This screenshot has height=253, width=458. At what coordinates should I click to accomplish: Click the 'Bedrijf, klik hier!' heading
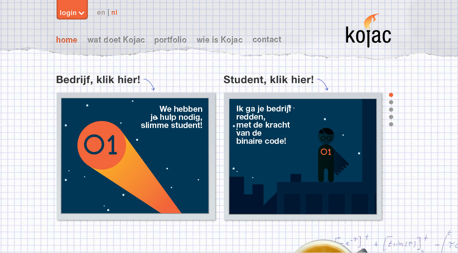pos(98,79)
